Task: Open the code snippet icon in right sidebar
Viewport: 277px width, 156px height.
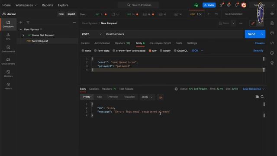Action: 272,43
